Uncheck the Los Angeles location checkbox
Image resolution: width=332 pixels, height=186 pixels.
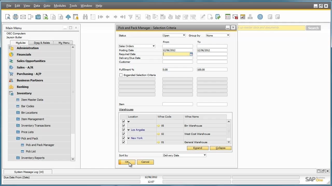123,130
